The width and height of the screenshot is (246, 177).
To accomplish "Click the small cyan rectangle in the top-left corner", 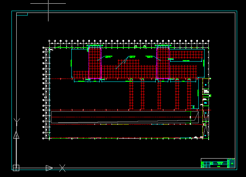I will [x=22, y=14].
